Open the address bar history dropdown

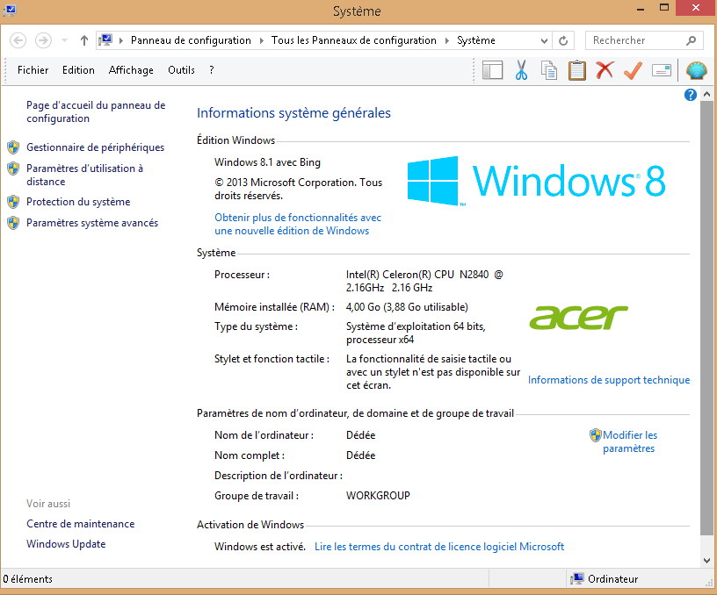544,40
